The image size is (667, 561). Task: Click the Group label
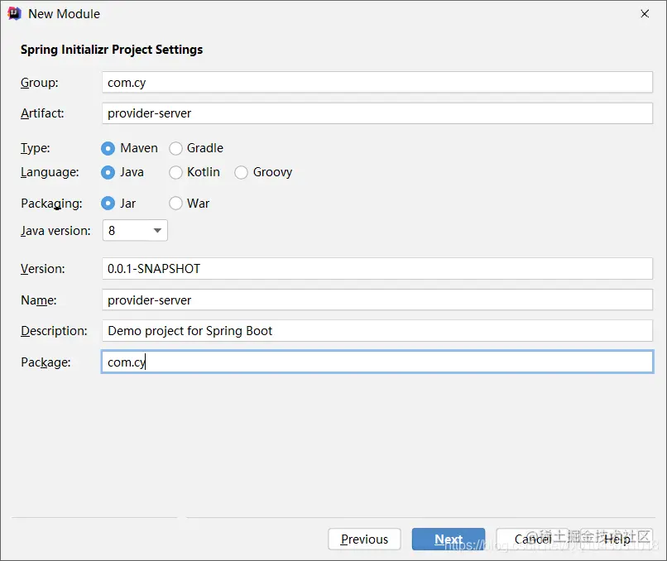[40, 83]
